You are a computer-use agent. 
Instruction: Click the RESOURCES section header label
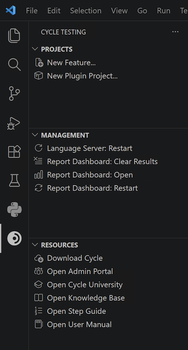coord(60,245)
